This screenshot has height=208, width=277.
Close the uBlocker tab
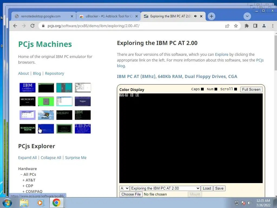click(137, 16)
